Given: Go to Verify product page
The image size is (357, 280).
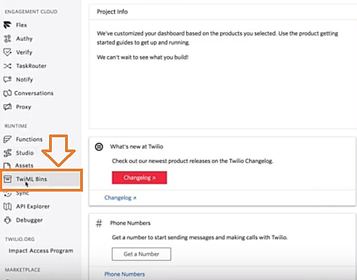Looking at the screenshot, I should coord(24,52).
